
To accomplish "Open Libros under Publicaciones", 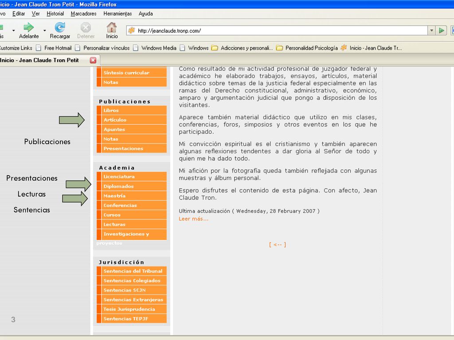I will point(132,110).
